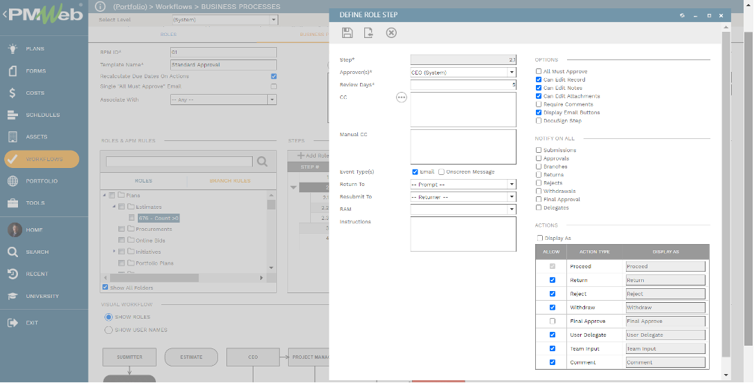Click the roles tree vertical scrollbar
The width and height of the screenshot is (754, 383).
271,205
